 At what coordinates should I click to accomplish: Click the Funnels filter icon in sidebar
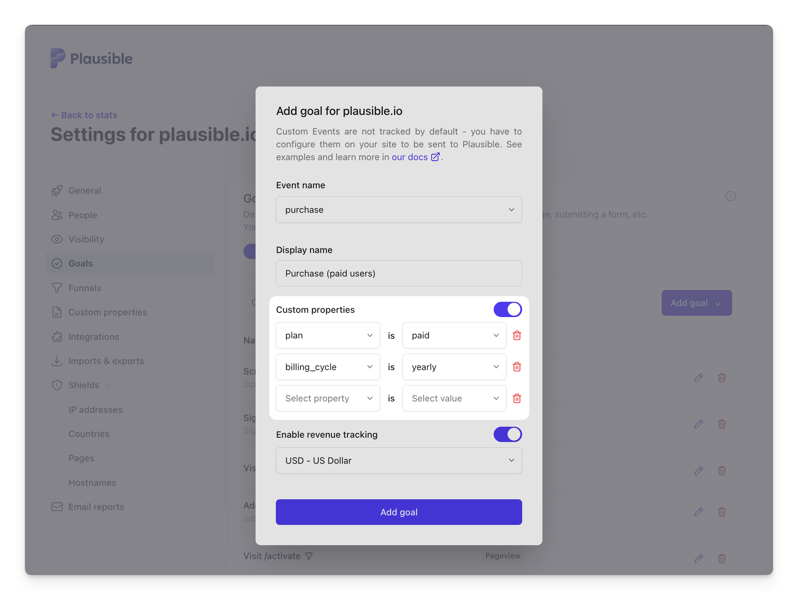(x=57, y=288)
